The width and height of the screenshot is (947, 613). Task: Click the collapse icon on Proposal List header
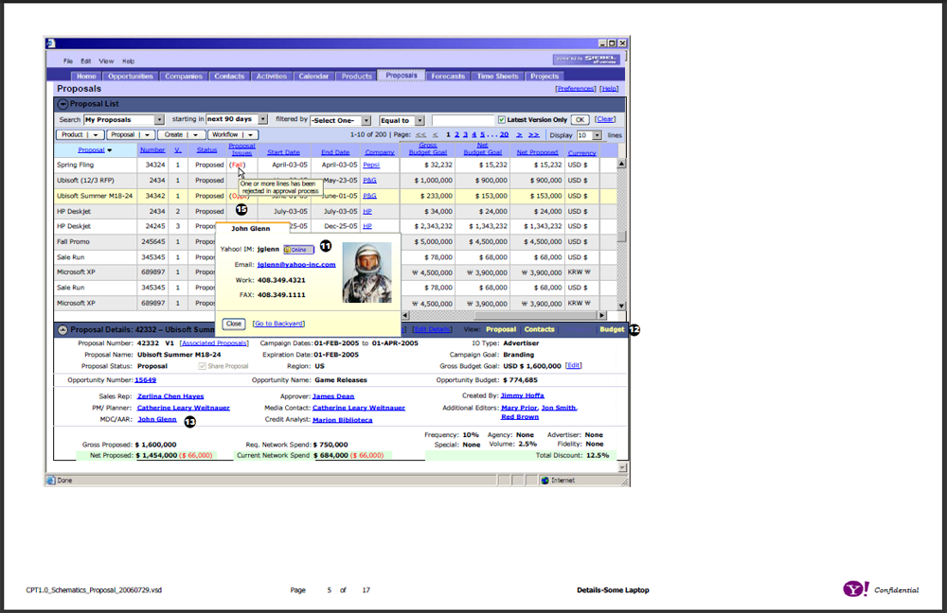[62, 103]
